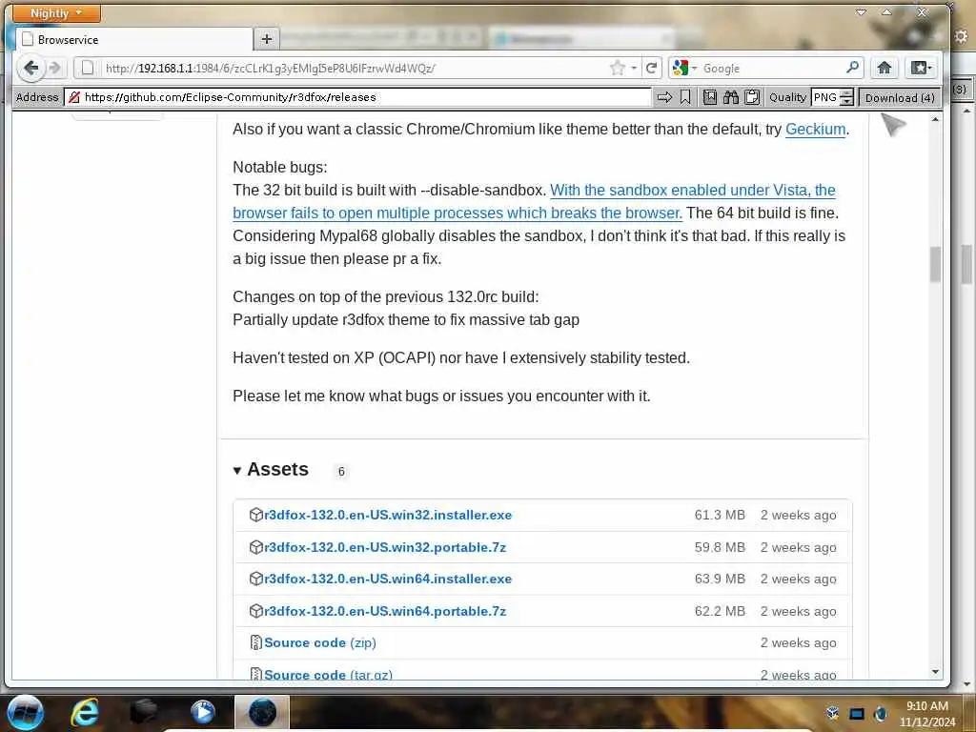The width and height of the screenshot is (976, 732).
Task: Open the black box taskbar app
Action: pos(143,712)
